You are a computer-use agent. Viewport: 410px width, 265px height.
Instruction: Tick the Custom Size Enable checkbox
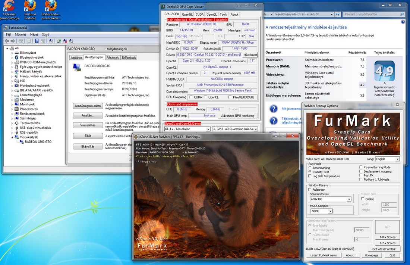[363, 199]
